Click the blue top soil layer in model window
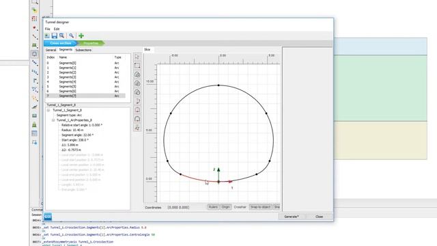Viewport: 437px width, 246px height. (380, 46)
